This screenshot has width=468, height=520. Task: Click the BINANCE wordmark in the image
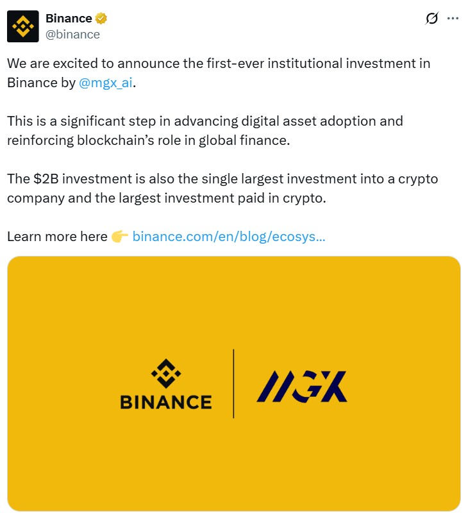[x=166, y=403]
